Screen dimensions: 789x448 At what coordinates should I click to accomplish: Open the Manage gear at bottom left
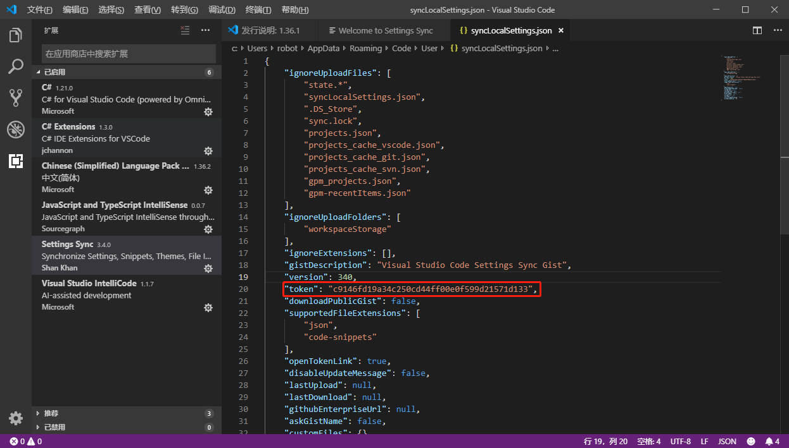click(16, 418)
